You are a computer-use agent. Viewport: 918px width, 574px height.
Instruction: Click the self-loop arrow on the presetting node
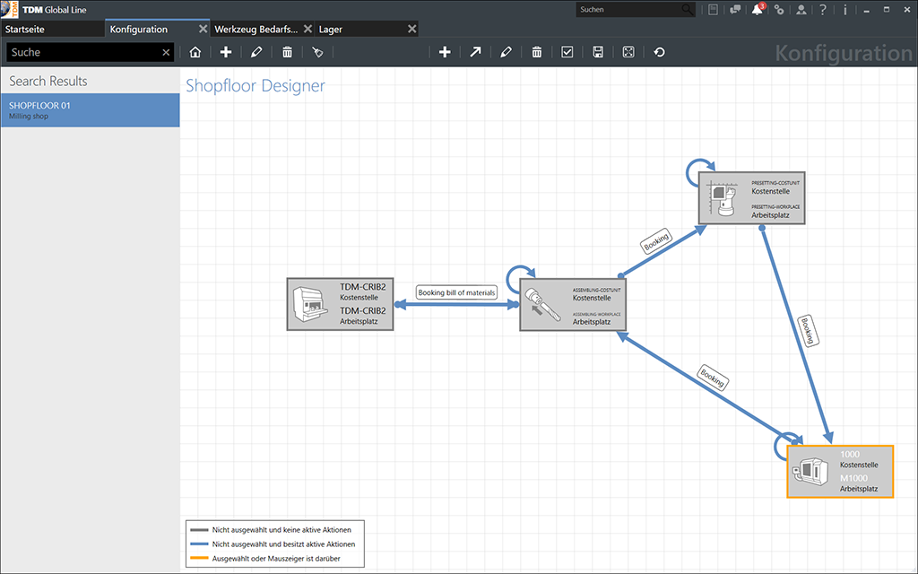(x=700, y=170)
